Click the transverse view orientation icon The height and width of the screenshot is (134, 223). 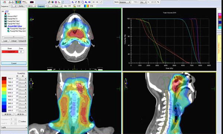[x=32, y=19]
